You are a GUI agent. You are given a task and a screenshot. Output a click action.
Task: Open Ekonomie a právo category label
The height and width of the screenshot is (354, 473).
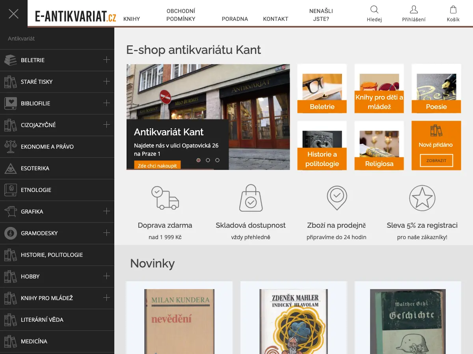tap(47, 147)
